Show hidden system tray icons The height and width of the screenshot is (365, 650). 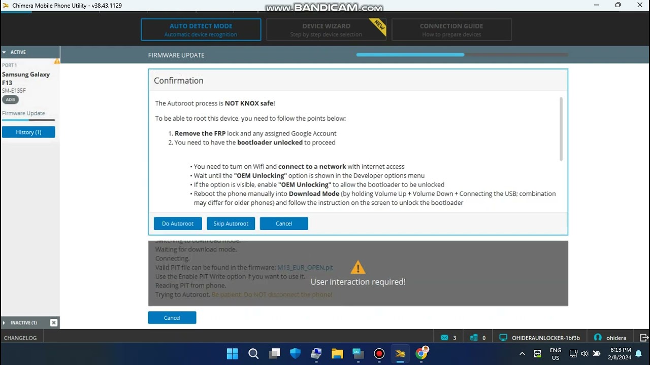pyautogui.click(x=522, y=353)
